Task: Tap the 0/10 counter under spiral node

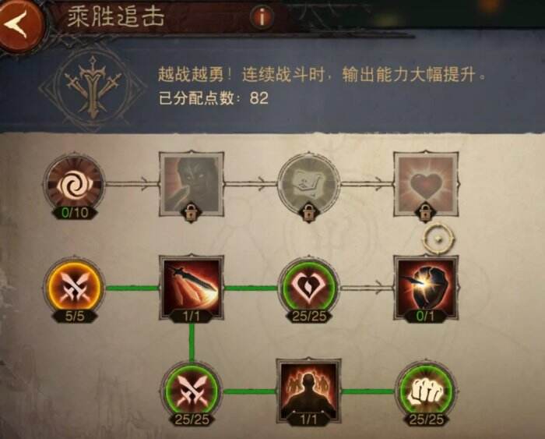Action: [75, 212]
